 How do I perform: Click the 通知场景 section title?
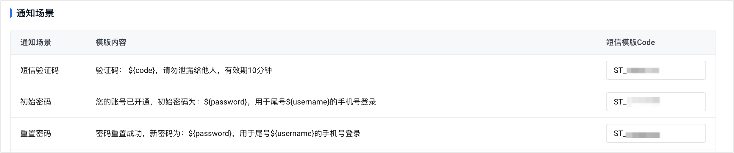pyautogui.click(x=35, y=13)
